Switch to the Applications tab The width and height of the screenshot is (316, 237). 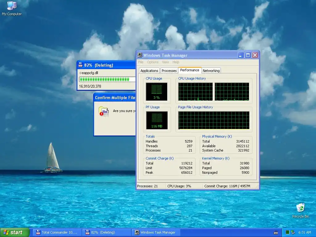click(149, 71)
